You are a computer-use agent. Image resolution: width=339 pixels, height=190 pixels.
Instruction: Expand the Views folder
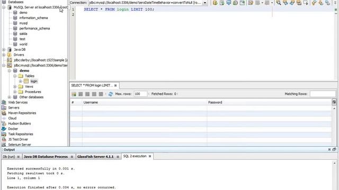[x=15, y=87]
